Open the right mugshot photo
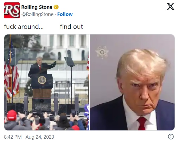Image resolution: width=178 pixels, height=141 pixels. point(132,82)
